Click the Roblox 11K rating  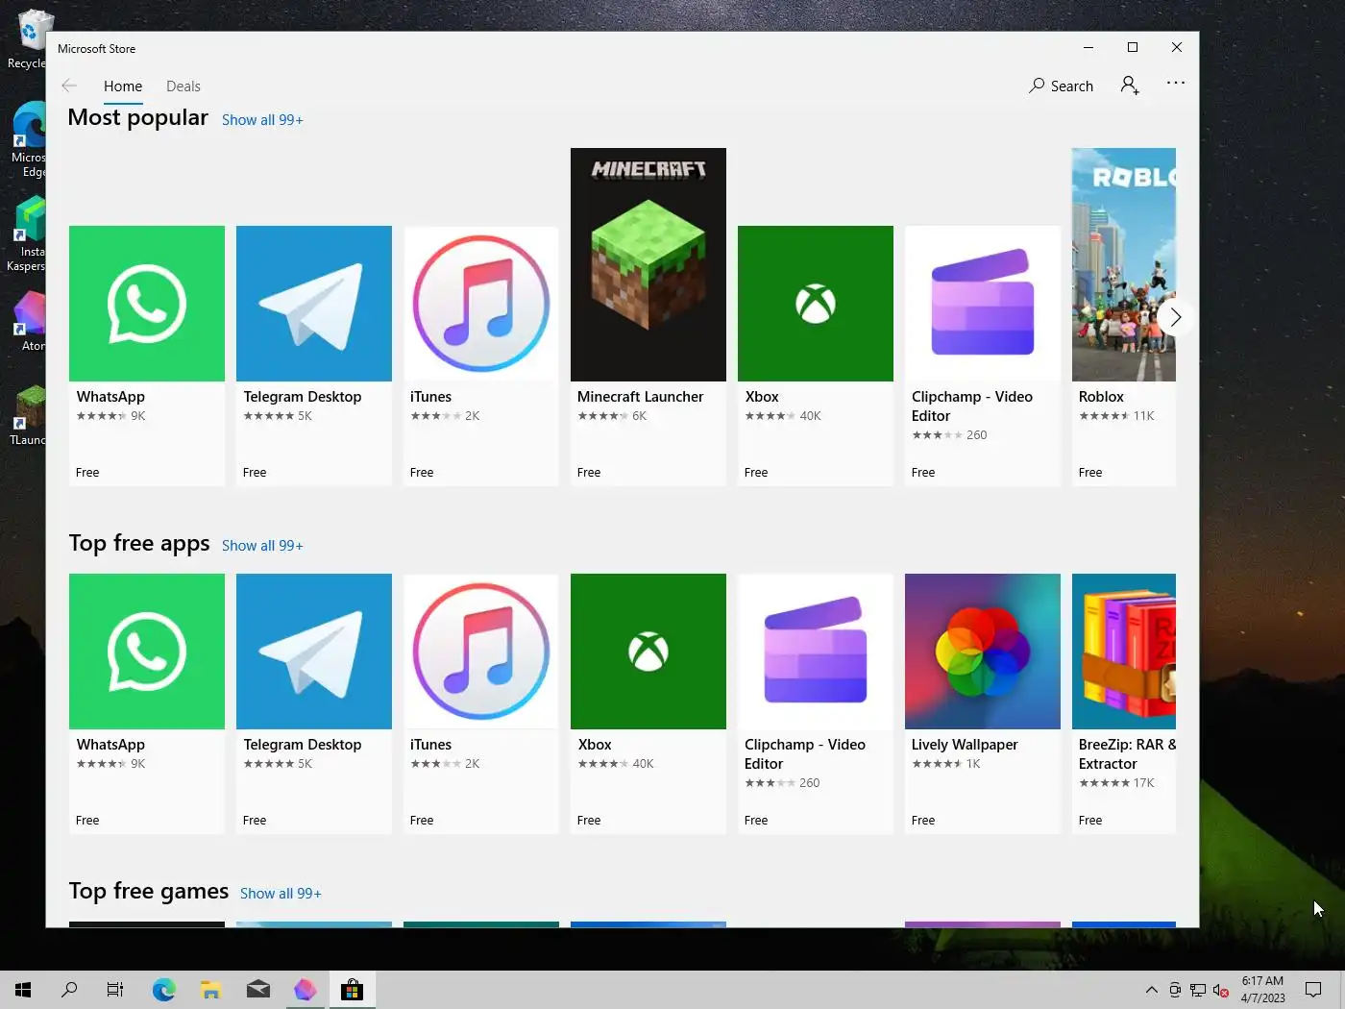click(1116, 416)
